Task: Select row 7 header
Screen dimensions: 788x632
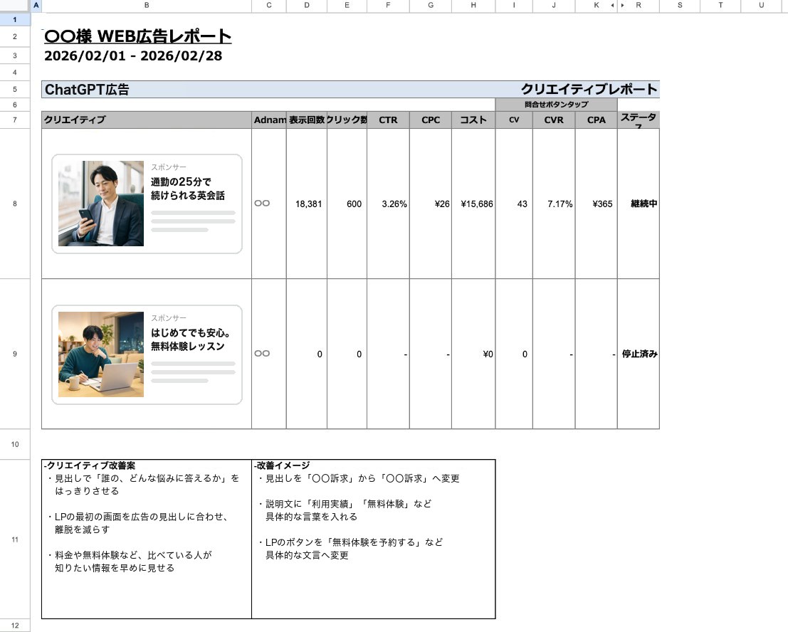Action: (x=15, y=120)
